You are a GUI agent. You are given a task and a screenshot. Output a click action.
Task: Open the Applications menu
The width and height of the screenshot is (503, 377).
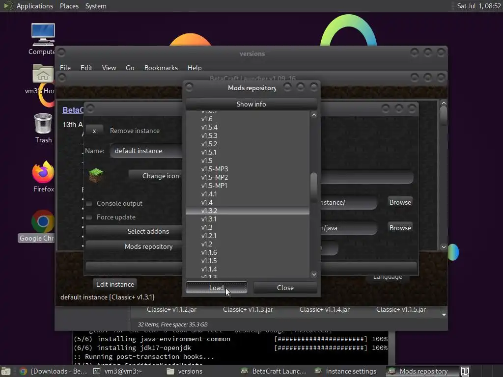(x=35, y=6)
